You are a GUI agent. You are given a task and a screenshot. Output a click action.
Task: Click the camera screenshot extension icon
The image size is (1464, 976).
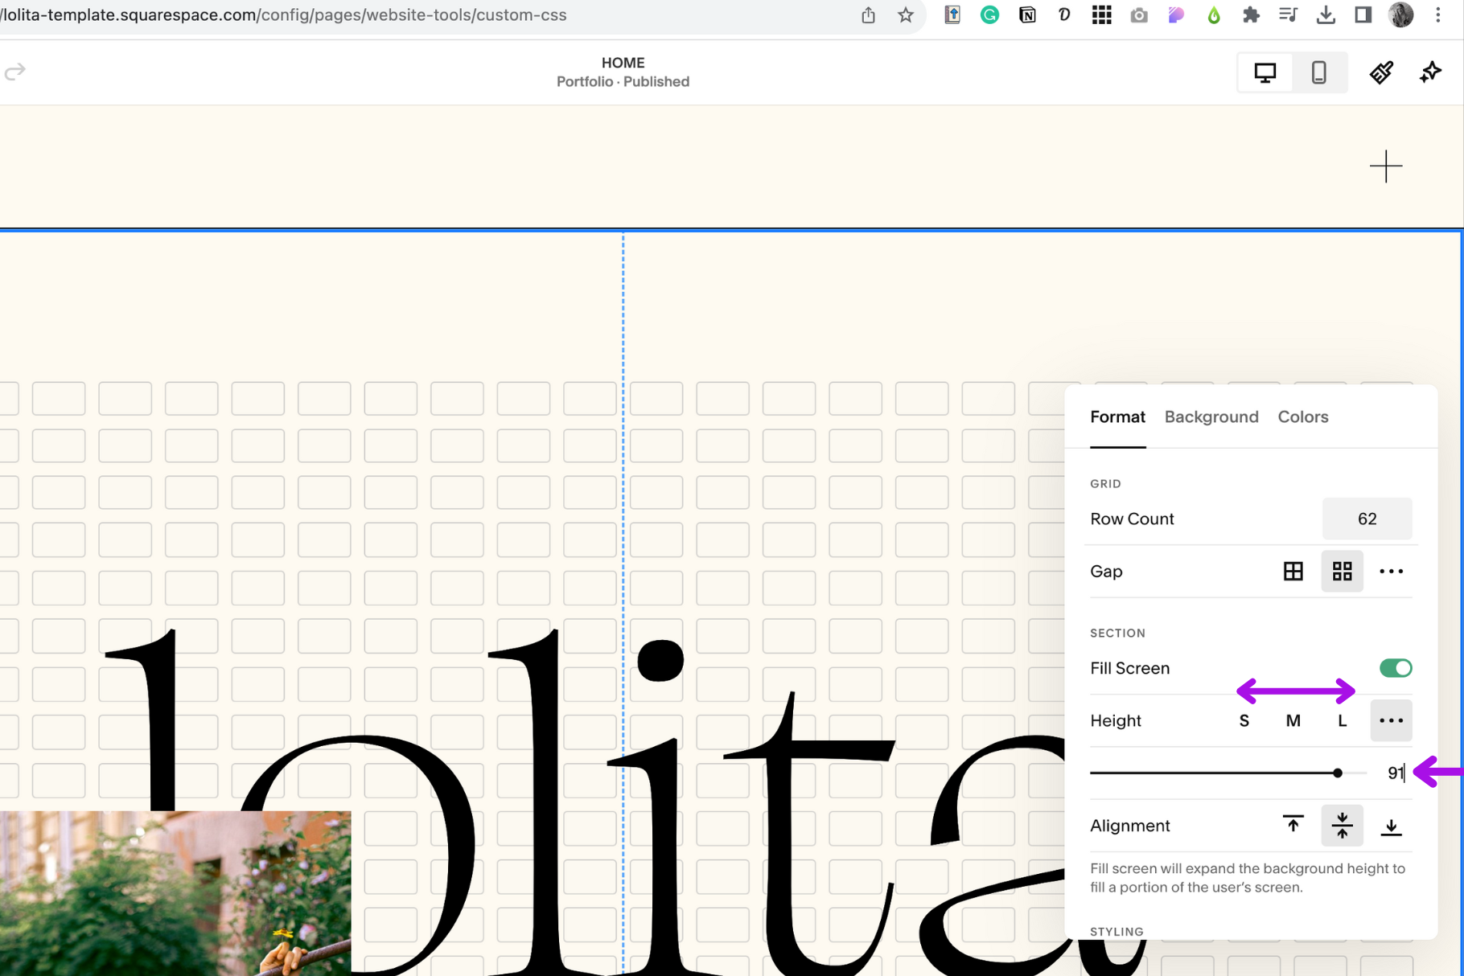(x=1139, y=15)
